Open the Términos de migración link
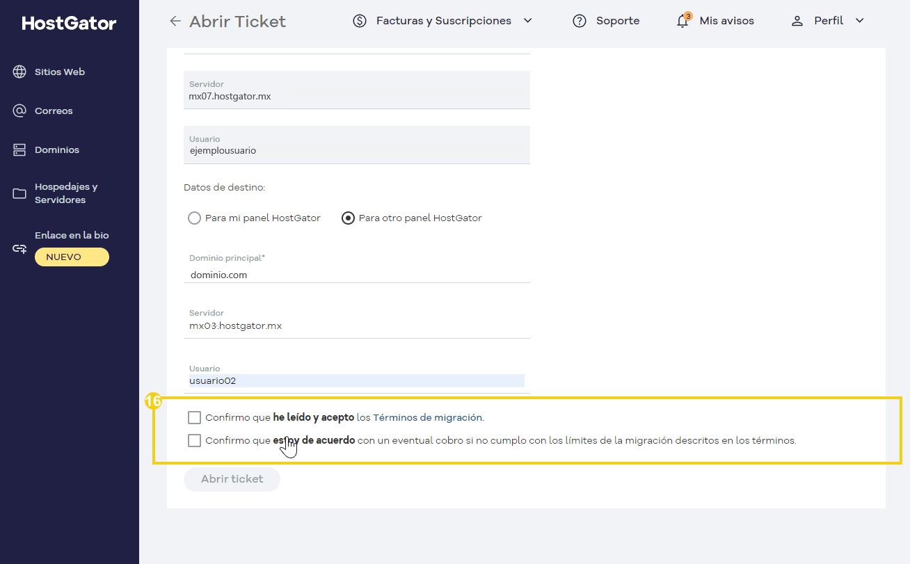Screen dimensions: 910x564 click(428, 418)
